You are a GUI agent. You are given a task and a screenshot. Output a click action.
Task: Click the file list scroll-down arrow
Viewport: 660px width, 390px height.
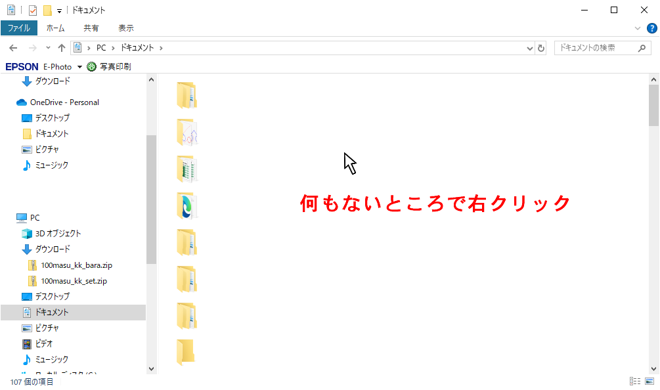click(653, 369)
